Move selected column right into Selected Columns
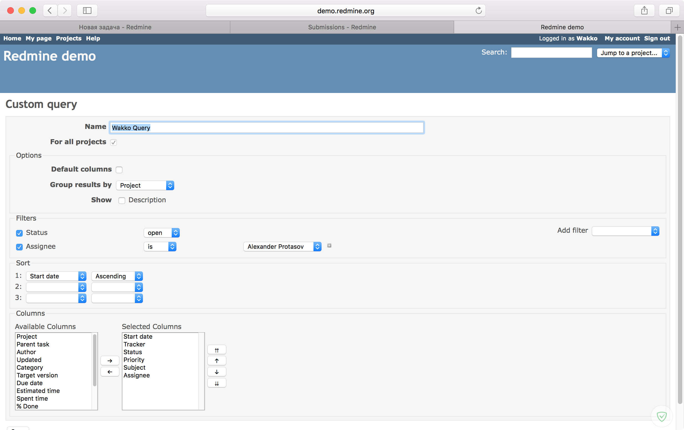684x430 pixels. pyautogui.click(x=110, y=361)
